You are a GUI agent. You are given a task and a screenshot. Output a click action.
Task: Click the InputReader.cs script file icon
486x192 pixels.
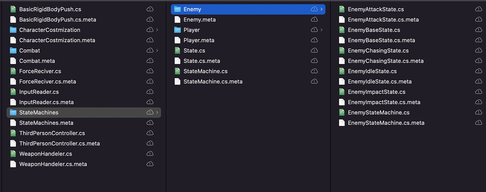[13, 92]
